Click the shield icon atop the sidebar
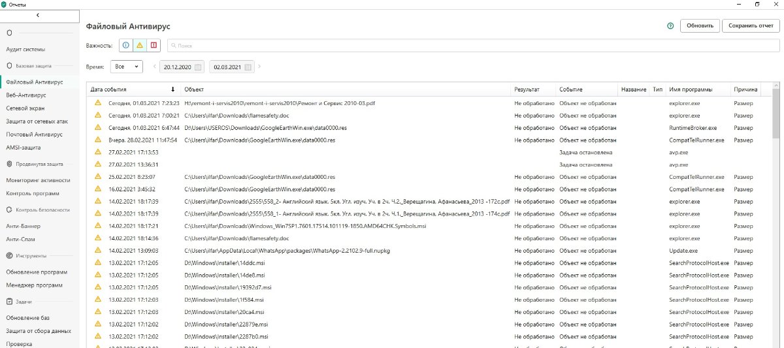This screenshot has height=348, width=784. 9,33
